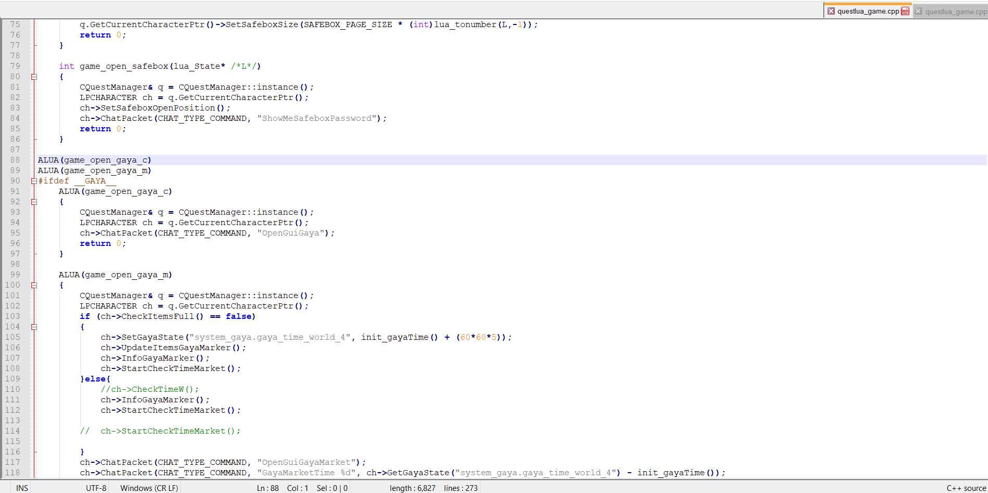Click 'SetSafeboxOpenPosition()' on line 83
988x493 pixels.
(163, 108)
